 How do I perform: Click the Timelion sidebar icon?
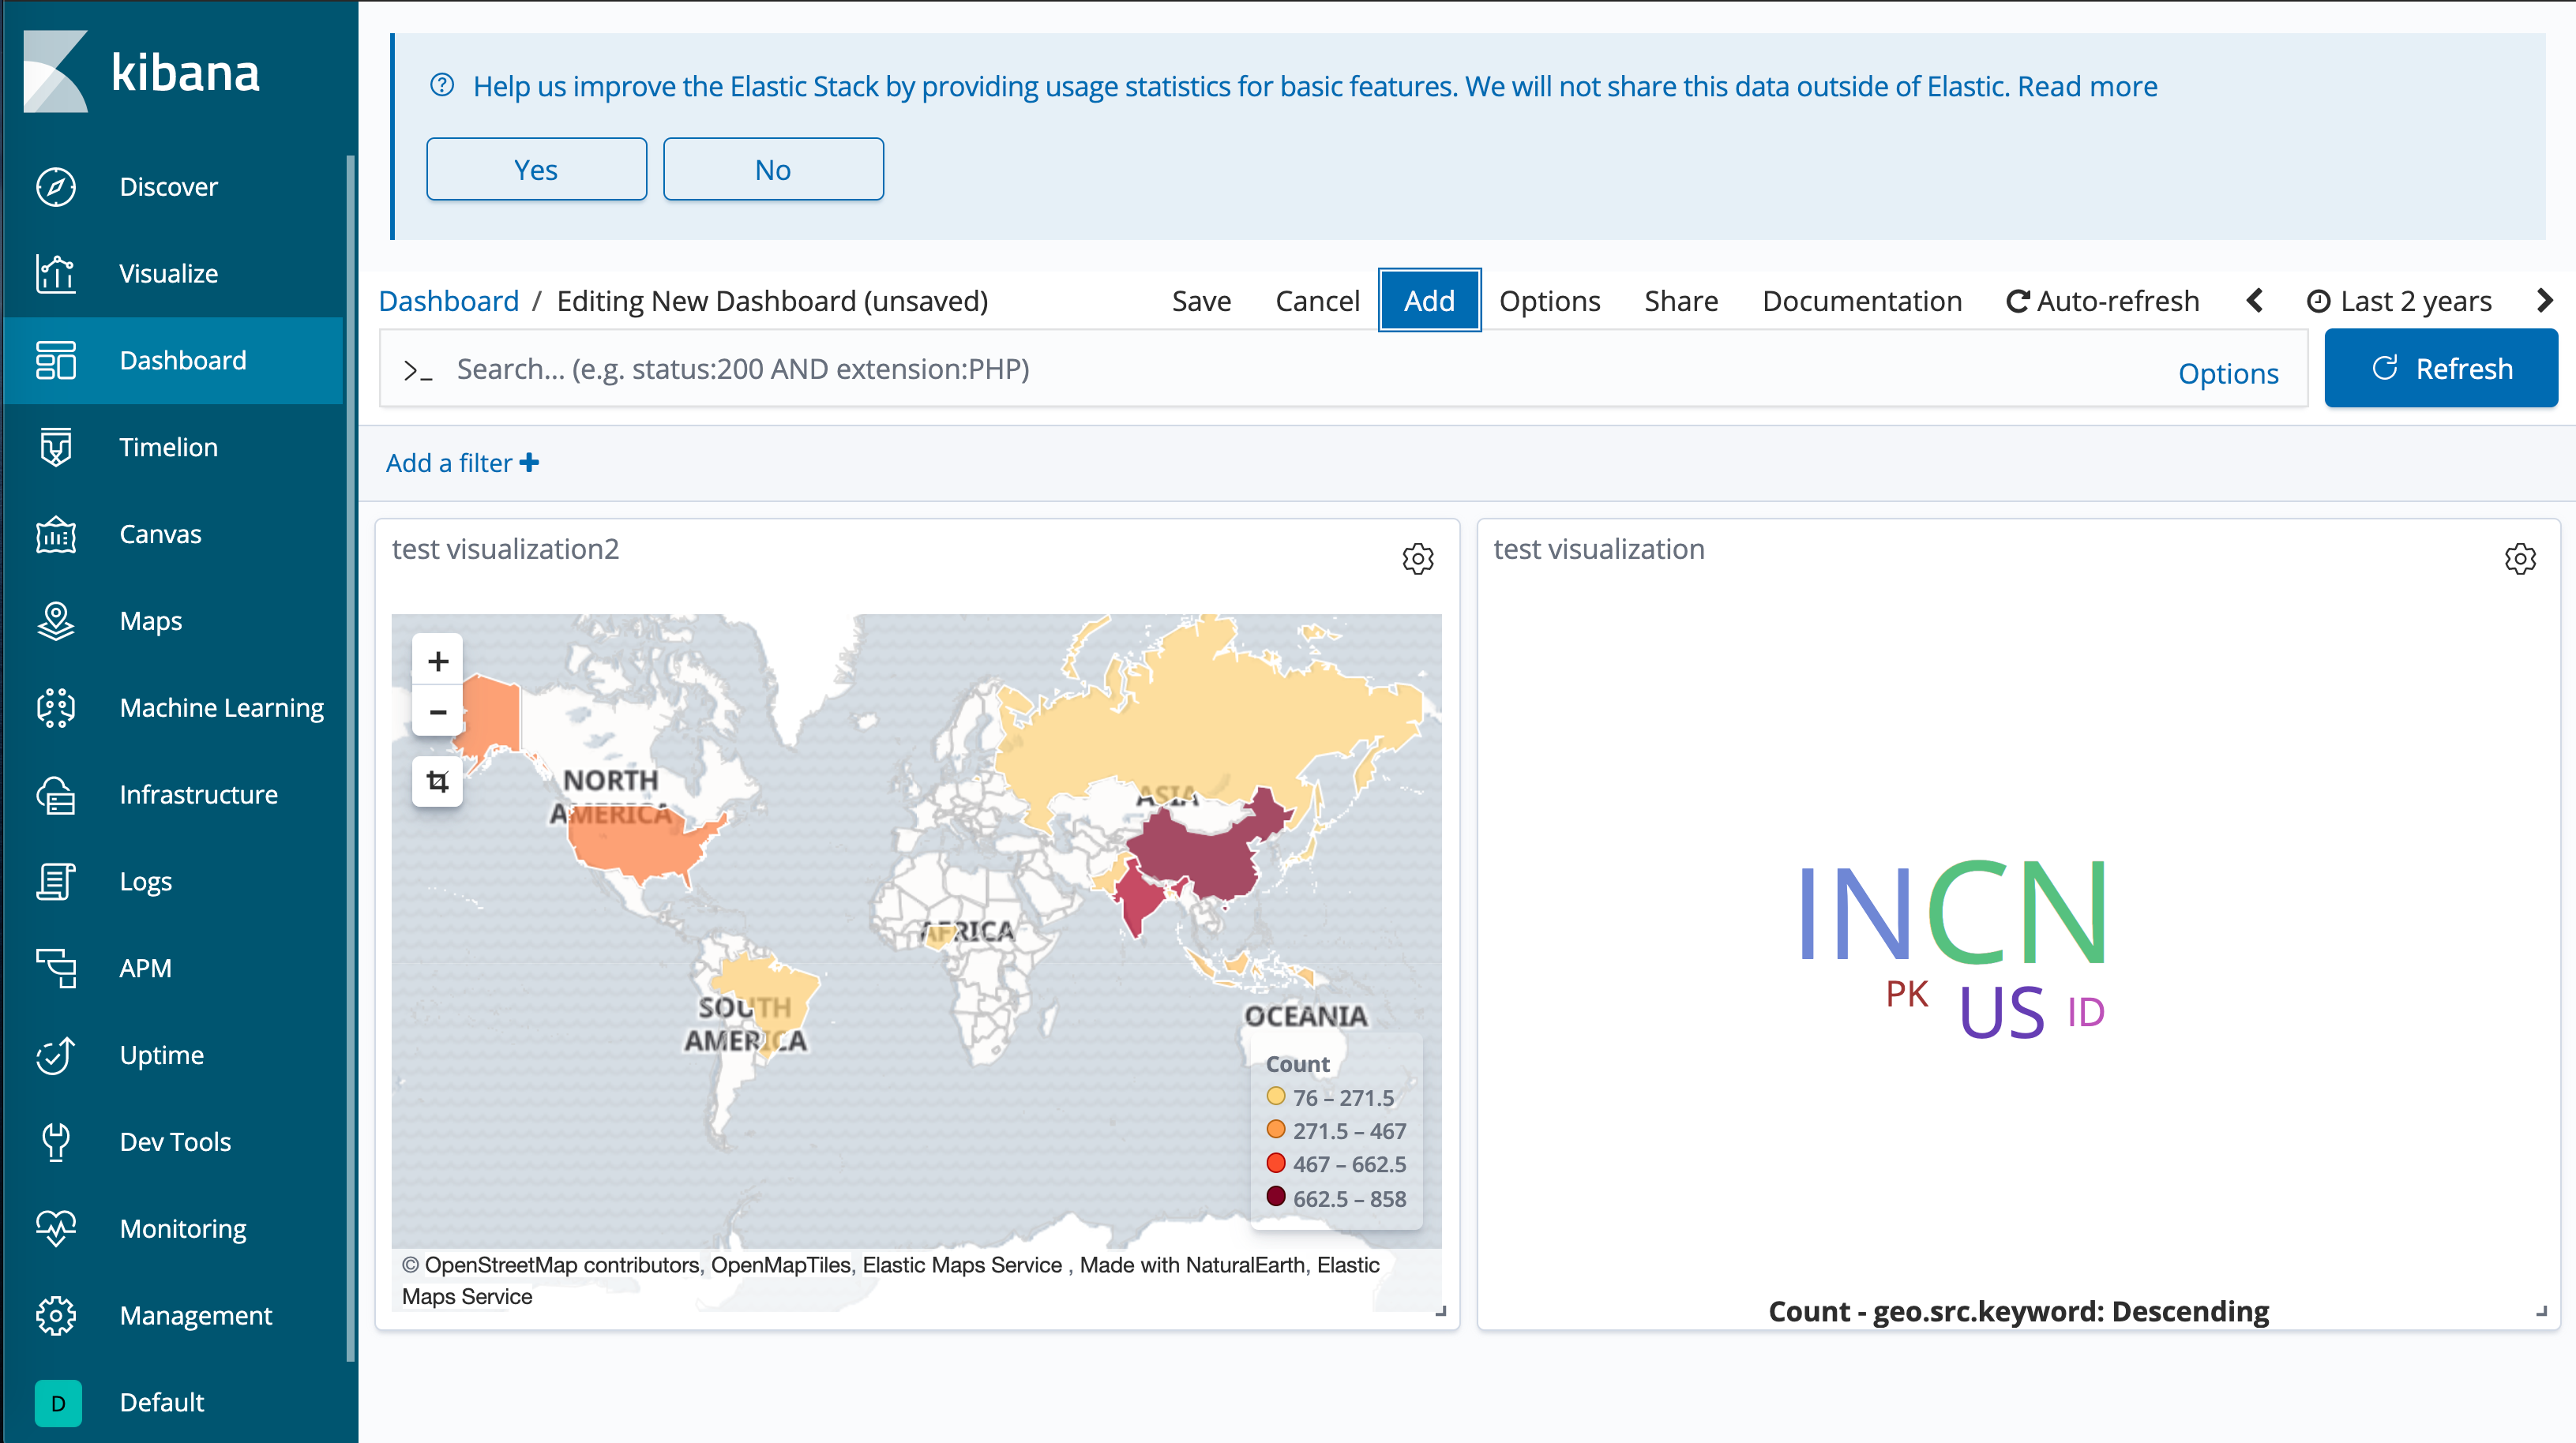(56, 447)
